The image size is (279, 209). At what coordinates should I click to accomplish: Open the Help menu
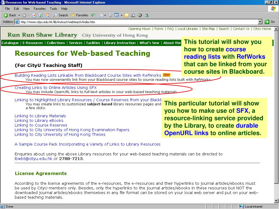click(x=64, y=9)
